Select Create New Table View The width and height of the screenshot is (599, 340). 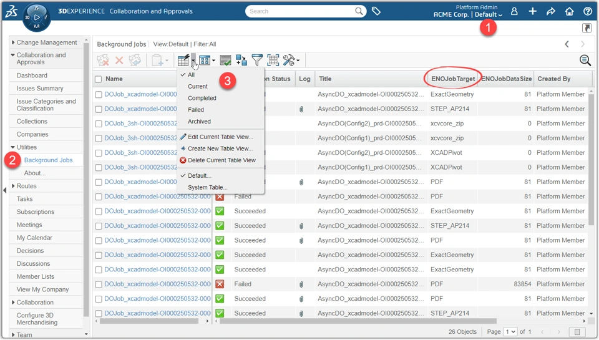tap(220, 148)
